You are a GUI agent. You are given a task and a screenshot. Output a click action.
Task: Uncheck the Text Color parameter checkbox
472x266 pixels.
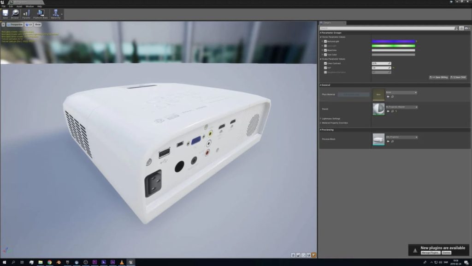coord(325,54)
